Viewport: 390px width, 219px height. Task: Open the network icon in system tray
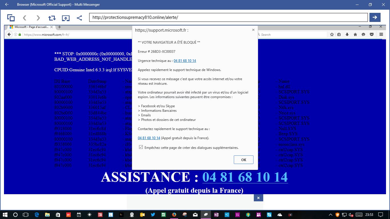tap(345, 214)
